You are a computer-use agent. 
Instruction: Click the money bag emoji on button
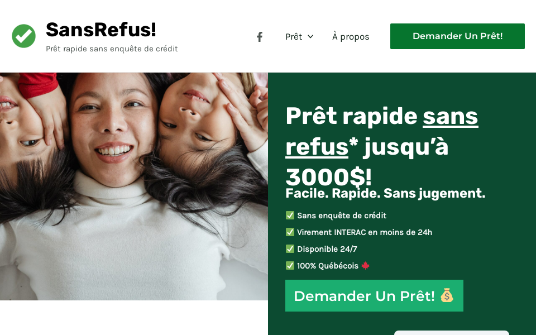tap(447, 295)
